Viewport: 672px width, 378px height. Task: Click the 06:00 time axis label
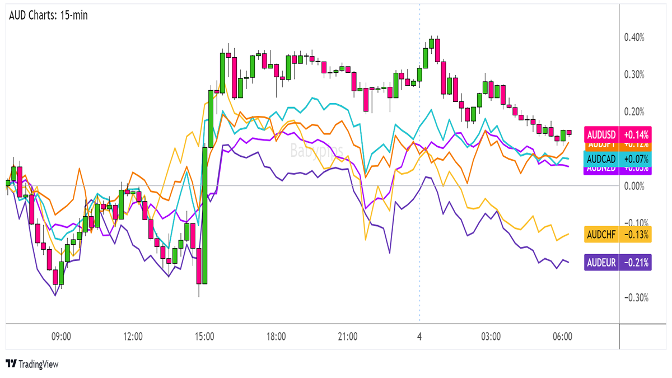click(562, 337)
